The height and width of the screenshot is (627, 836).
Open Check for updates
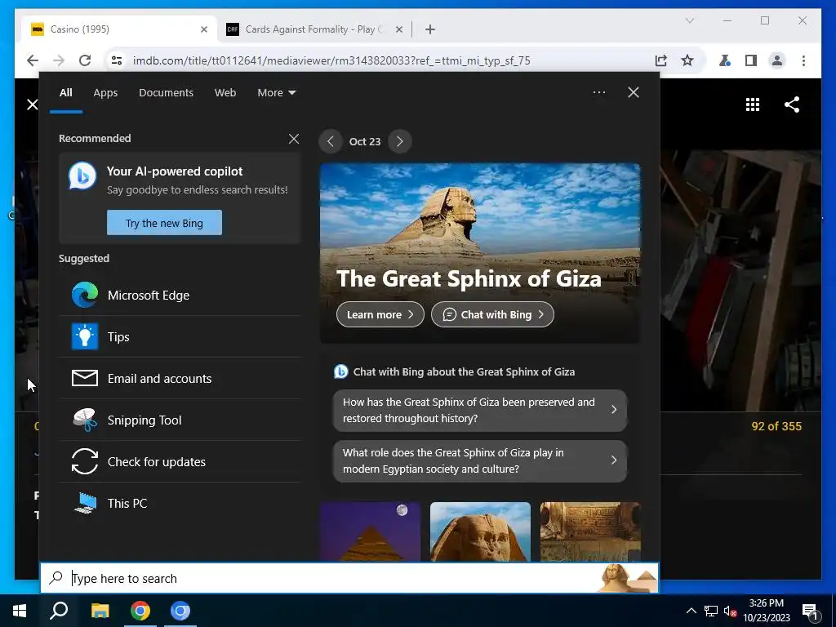[x=180, y=461]
